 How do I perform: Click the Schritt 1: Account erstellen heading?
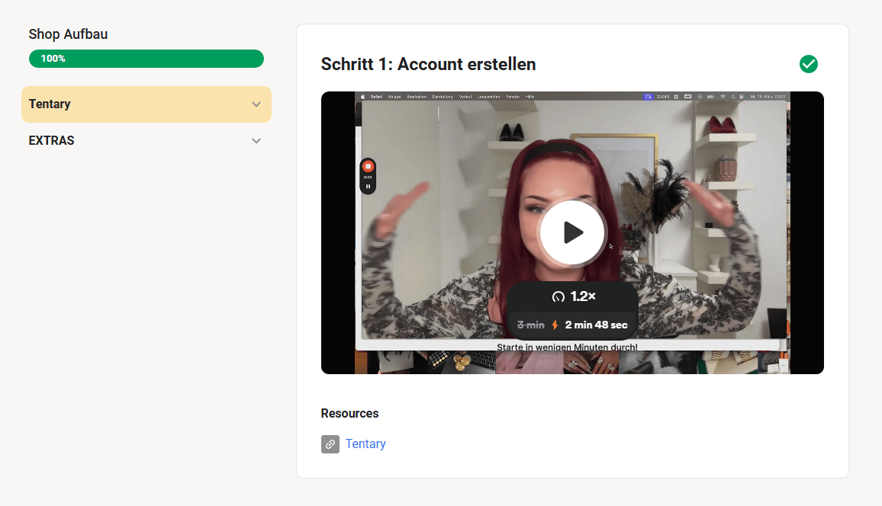pos(428,64)
